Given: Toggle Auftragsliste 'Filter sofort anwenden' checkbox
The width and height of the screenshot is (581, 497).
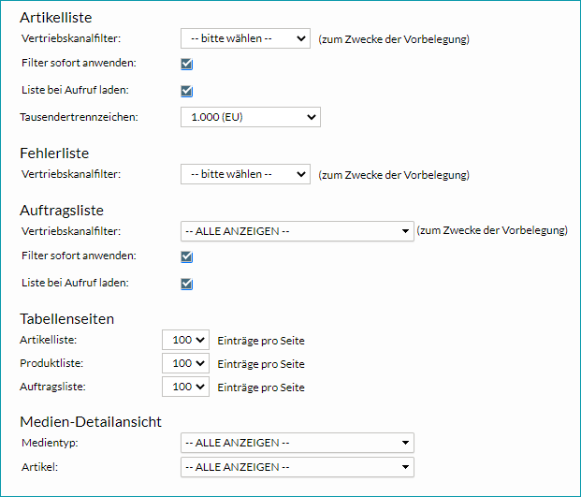Looking at the screenshot, I should 187,256.
